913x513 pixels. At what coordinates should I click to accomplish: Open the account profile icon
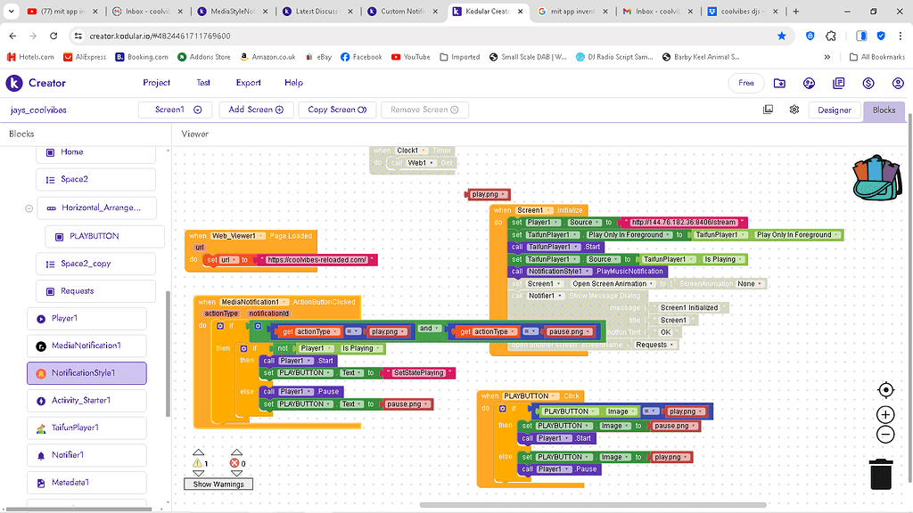coord(897,83)
